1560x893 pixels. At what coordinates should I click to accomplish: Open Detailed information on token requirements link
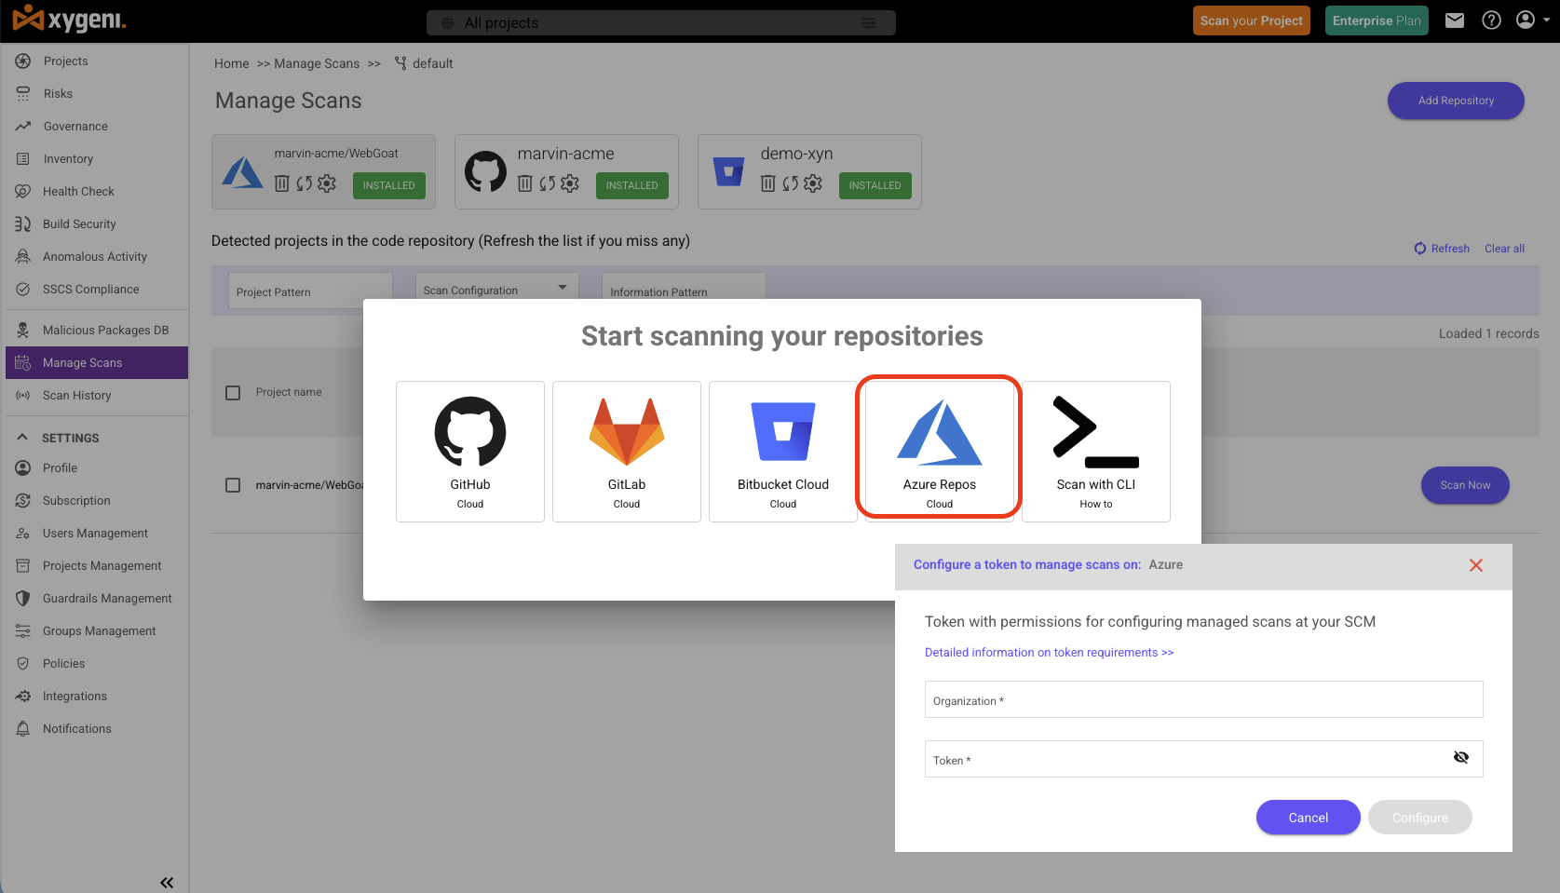click(1049, 653)
